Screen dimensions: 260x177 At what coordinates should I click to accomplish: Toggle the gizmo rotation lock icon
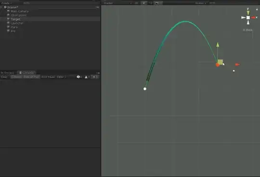pyautogui.click(x=257, y=10)
